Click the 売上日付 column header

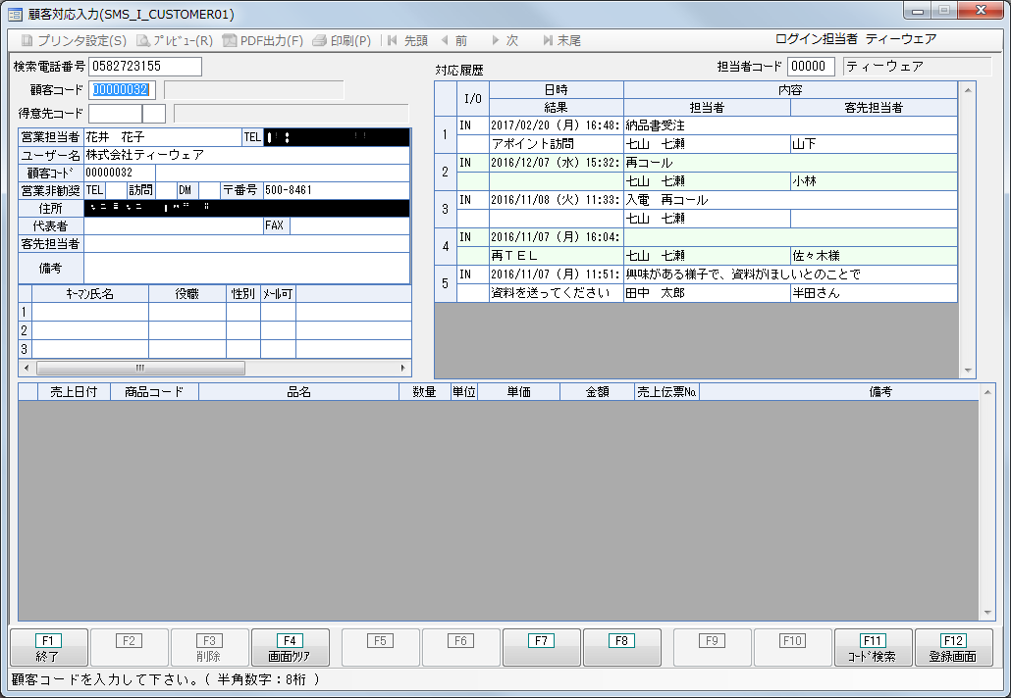click(74, 392)
